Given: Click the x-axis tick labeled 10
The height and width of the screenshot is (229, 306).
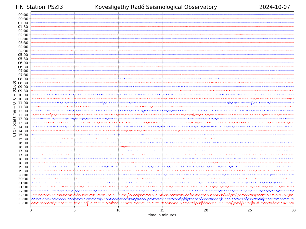Looking at the screenshot, I should click(118, 210).
